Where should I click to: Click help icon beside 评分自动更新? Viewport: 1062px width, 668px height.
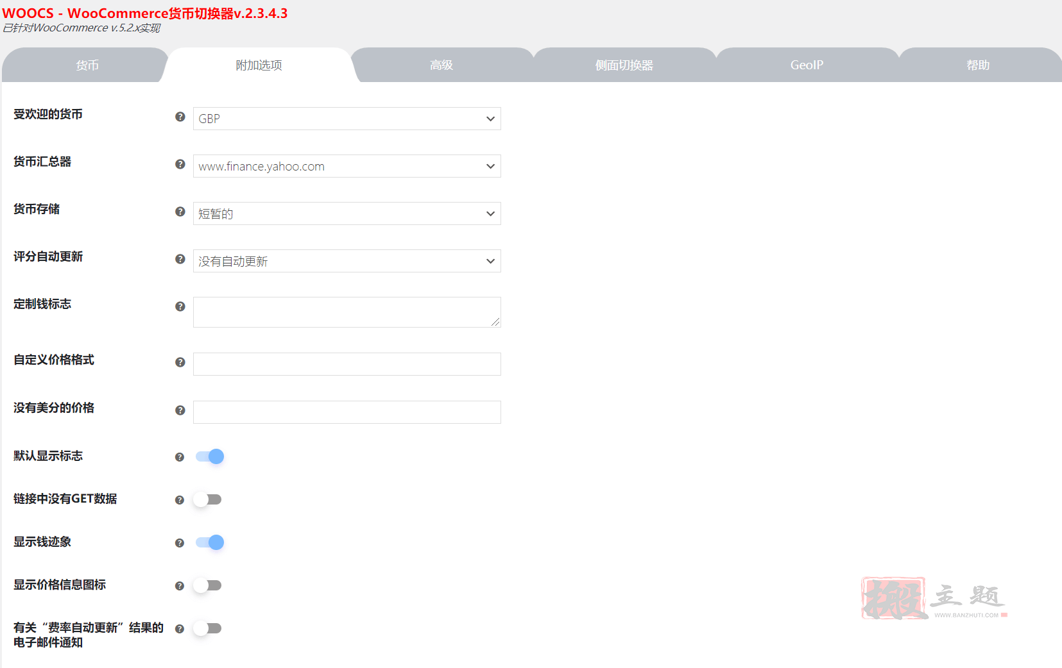180,259
